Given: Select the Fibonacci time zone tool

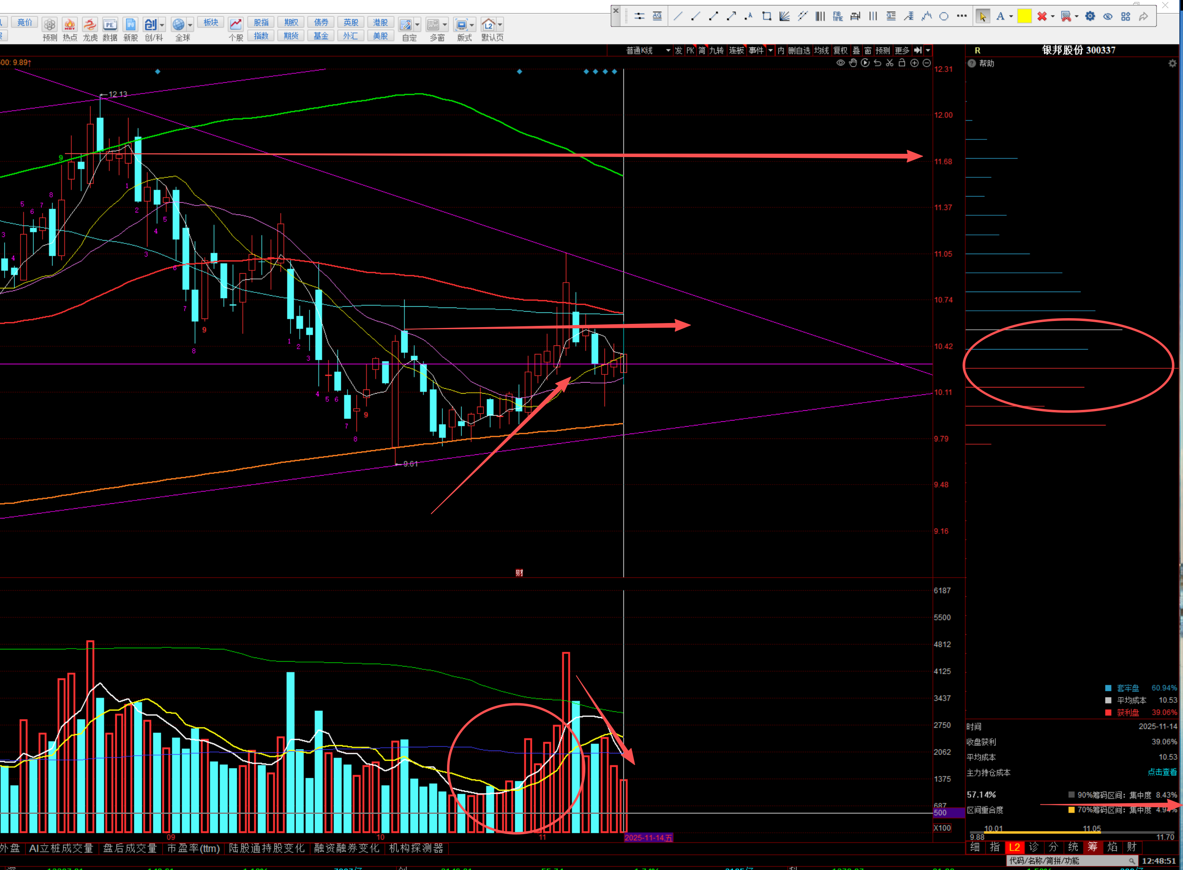Looking at the screenshot, I should point(838,16).
